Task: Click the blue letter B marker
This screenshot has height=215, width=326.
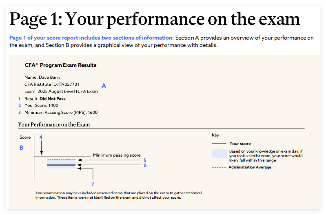Action: 22,148
